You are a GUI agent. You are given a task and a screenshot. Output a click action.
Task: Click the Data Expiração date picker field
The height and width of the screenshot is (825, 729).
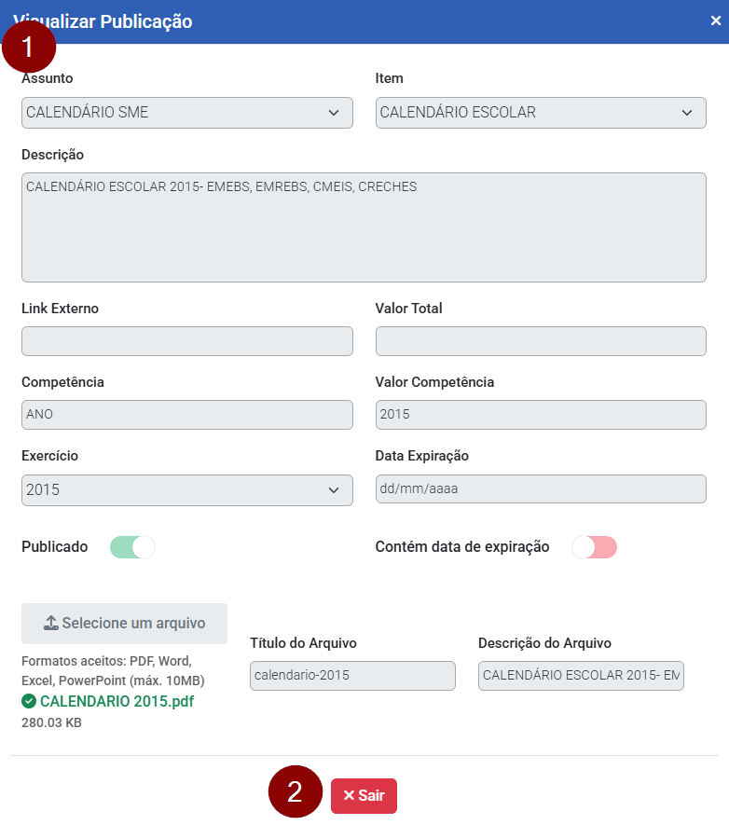[541, 489]
